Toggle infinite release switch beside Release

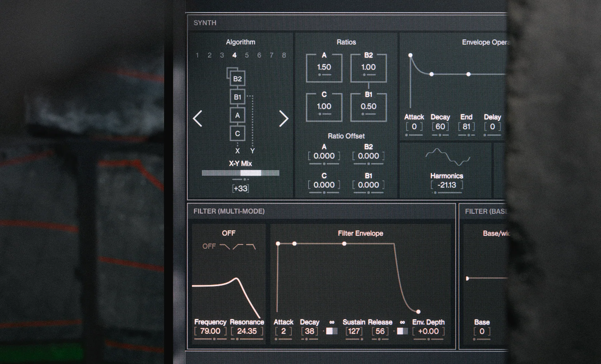[402, 331]
